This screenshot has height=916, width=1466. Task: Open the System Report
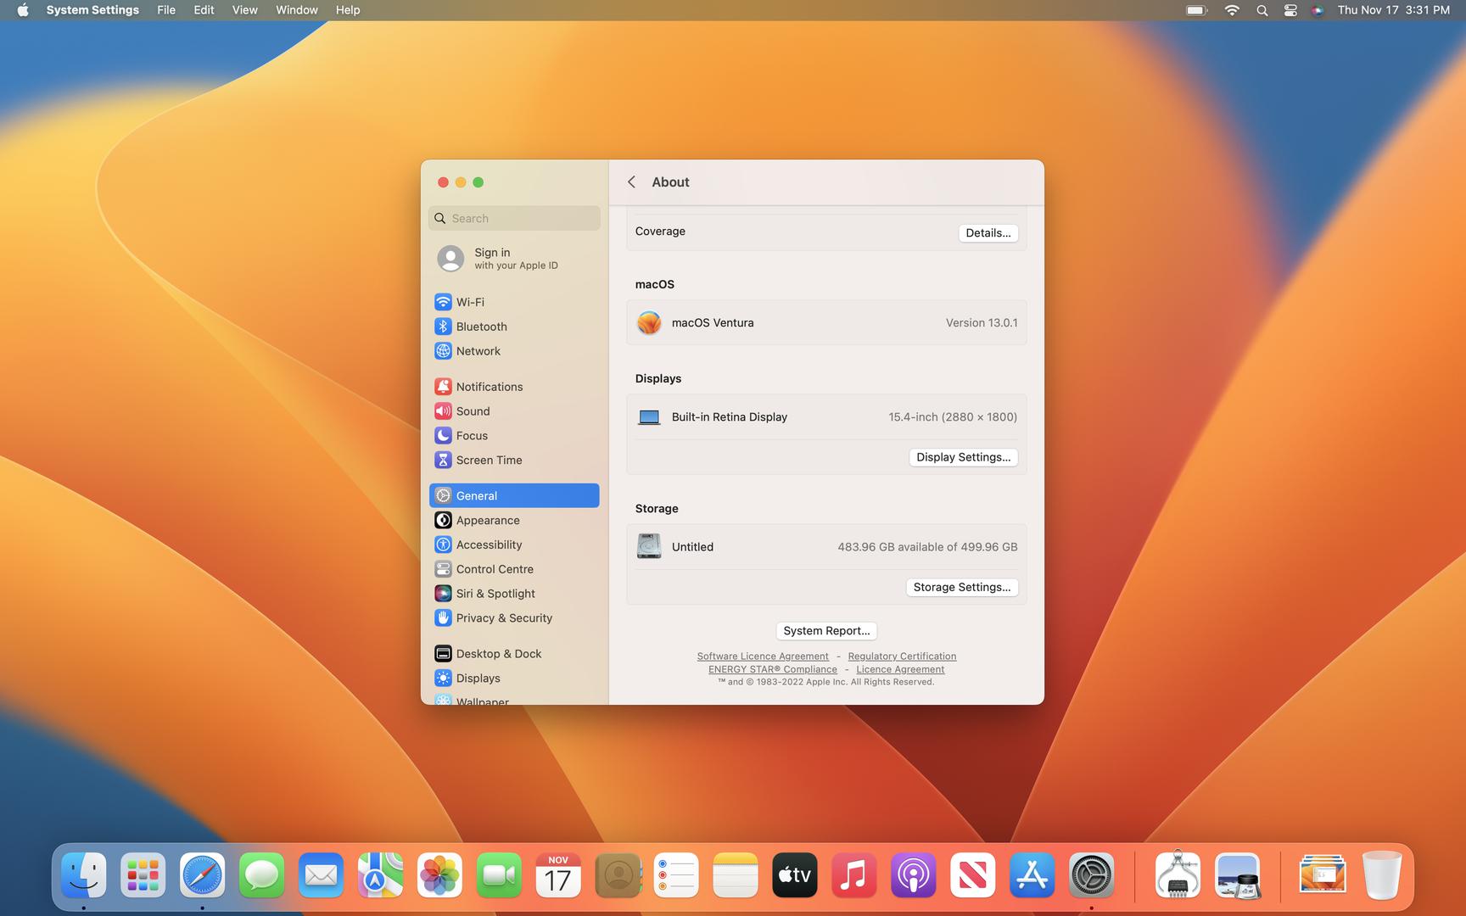826,631
